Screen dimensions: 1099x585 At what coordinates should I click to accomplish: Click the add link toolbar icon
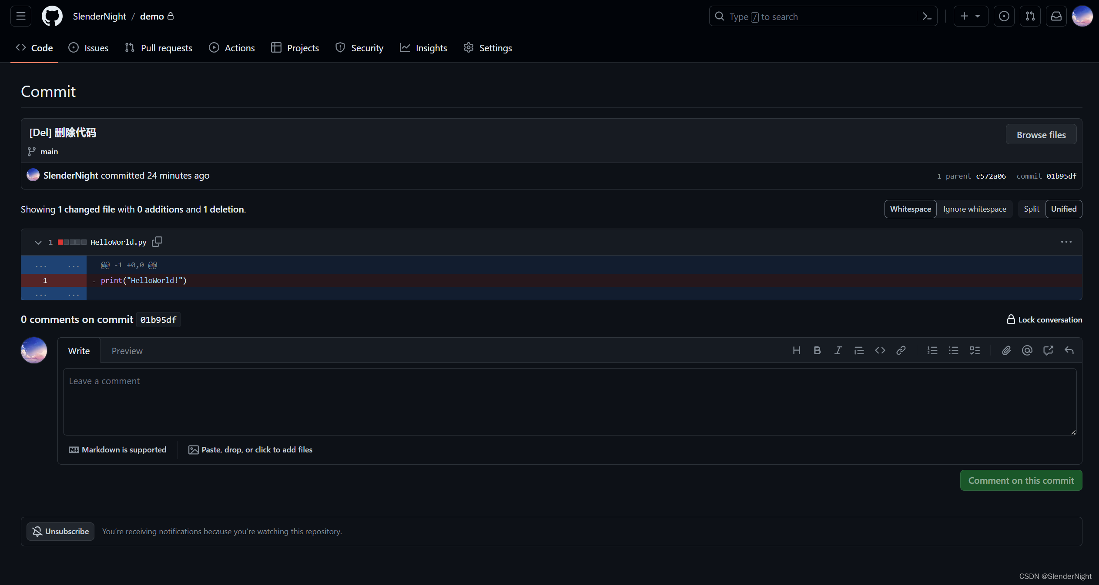(901, 350)
